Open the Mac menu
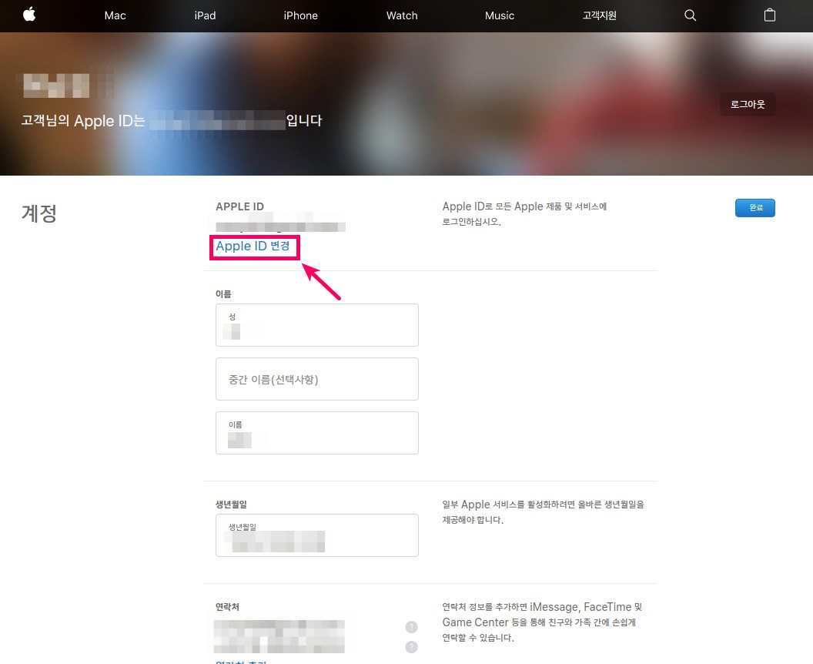Viewport: 813px width, 664px height. pos(115,15)
